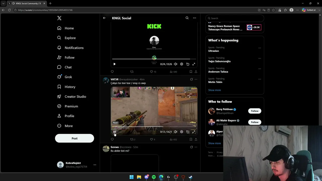Open the VAT3R display name link

(114, 79)
